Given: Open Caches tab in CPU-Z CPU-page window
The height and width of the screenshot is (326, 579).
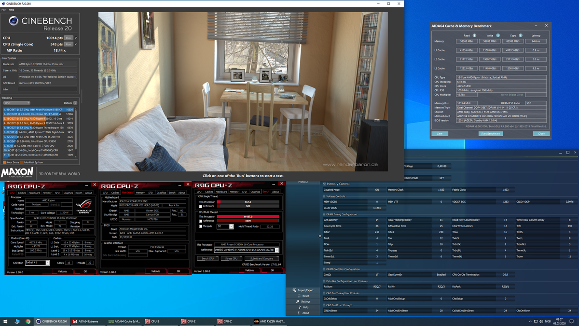Looking at the screenshot, I should click(23, 193).
